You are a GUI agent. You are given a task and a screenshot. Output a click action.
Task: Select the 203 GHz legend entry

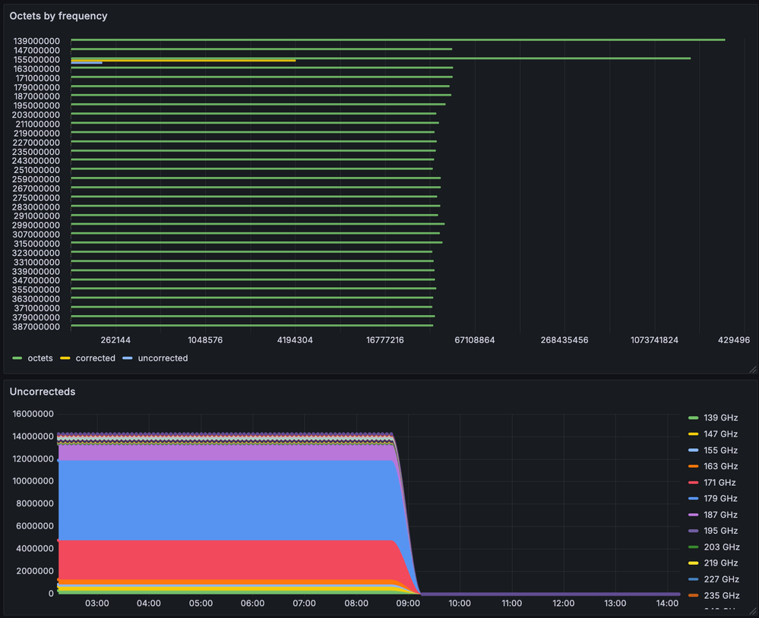coord(722,547)
